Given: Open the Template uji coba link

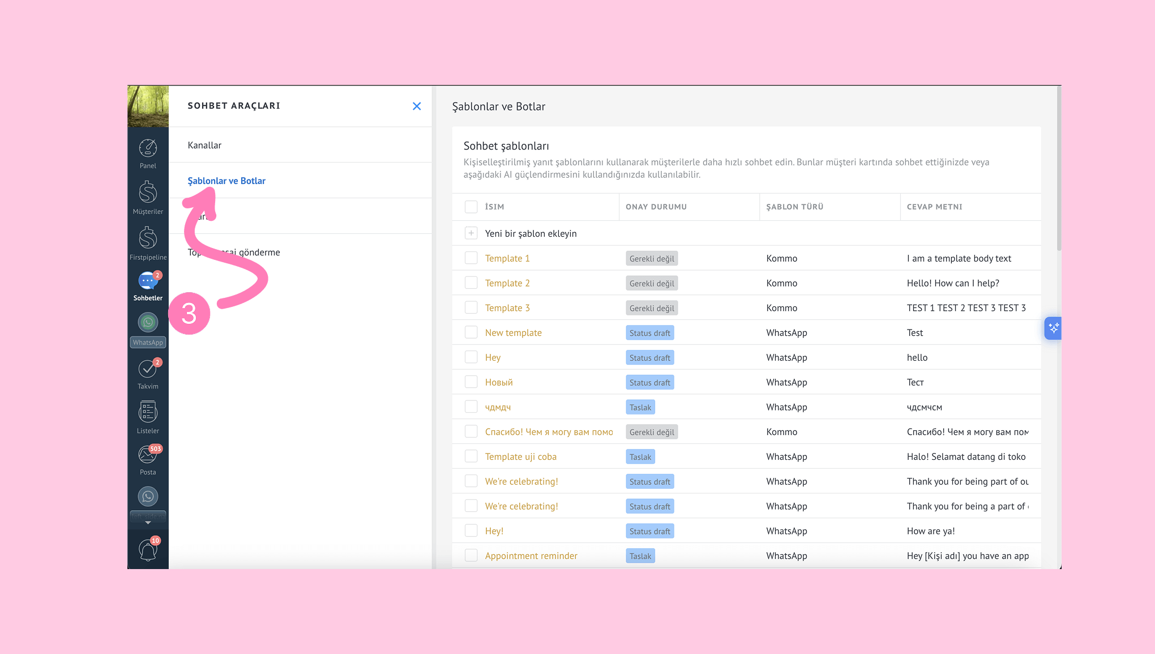Looking at the screenshot, I should tap(520, 456).
